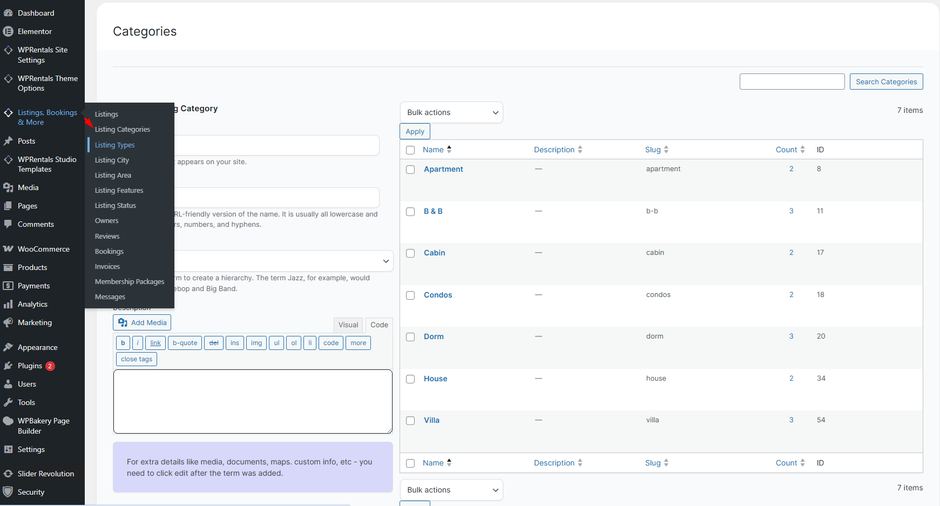Click the Plugins plug icon
The height and width of the screenshot is (506, 940).
[x=8, y=366]
